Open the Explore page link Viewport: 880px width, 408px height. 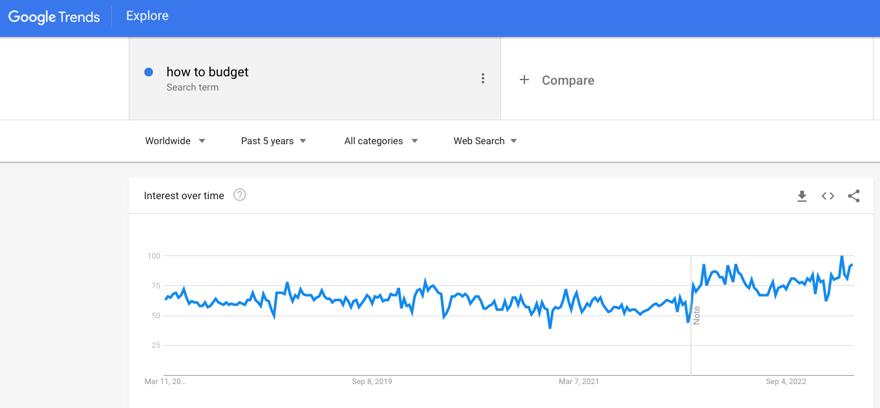(x=147, y=16)
